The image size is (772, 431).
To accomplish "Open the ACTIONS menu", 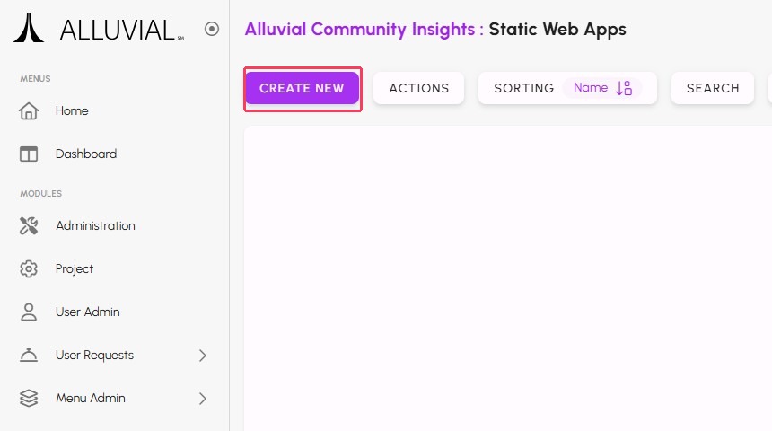I will pos(418,88).
